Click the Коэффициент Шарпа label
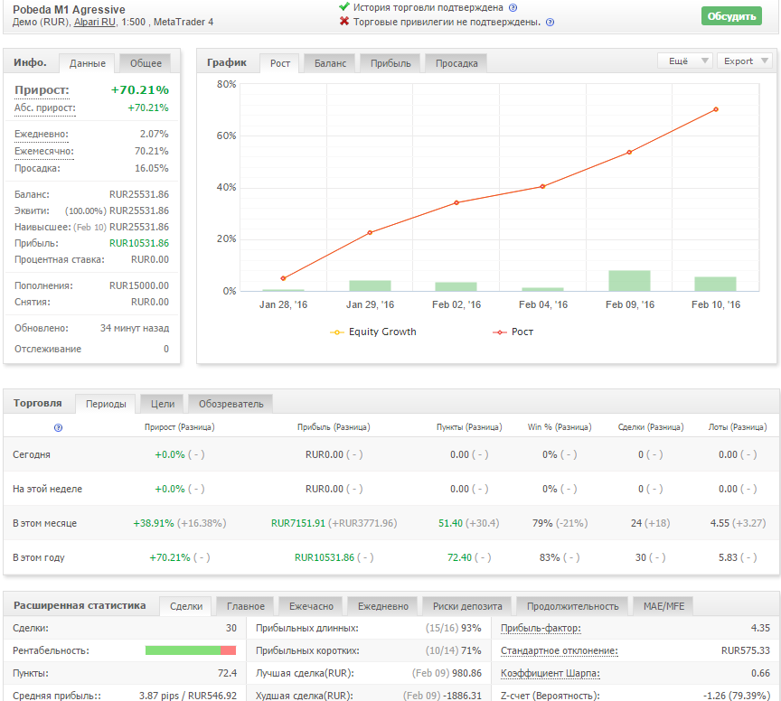781x701 pixels. pyautogui.click(x=550, y=674)
